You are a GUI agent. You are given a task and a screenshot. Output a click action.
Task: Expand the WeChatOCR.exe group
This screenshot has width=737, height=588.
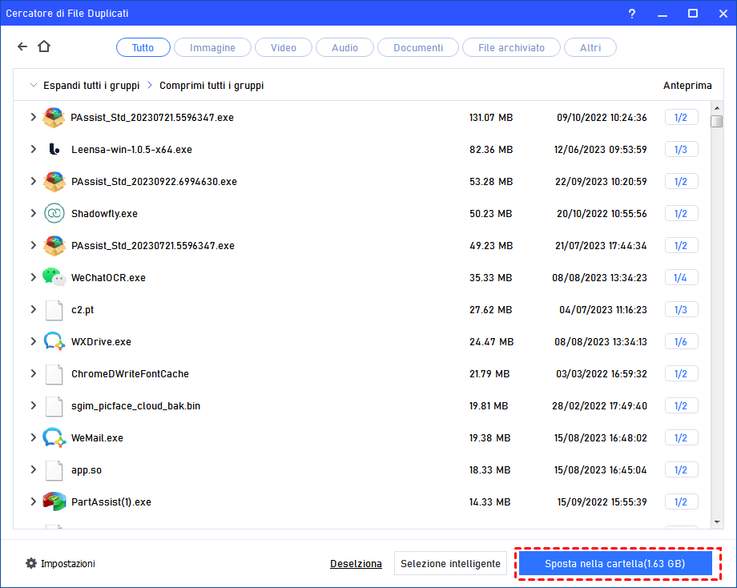[x=33, y=277]
